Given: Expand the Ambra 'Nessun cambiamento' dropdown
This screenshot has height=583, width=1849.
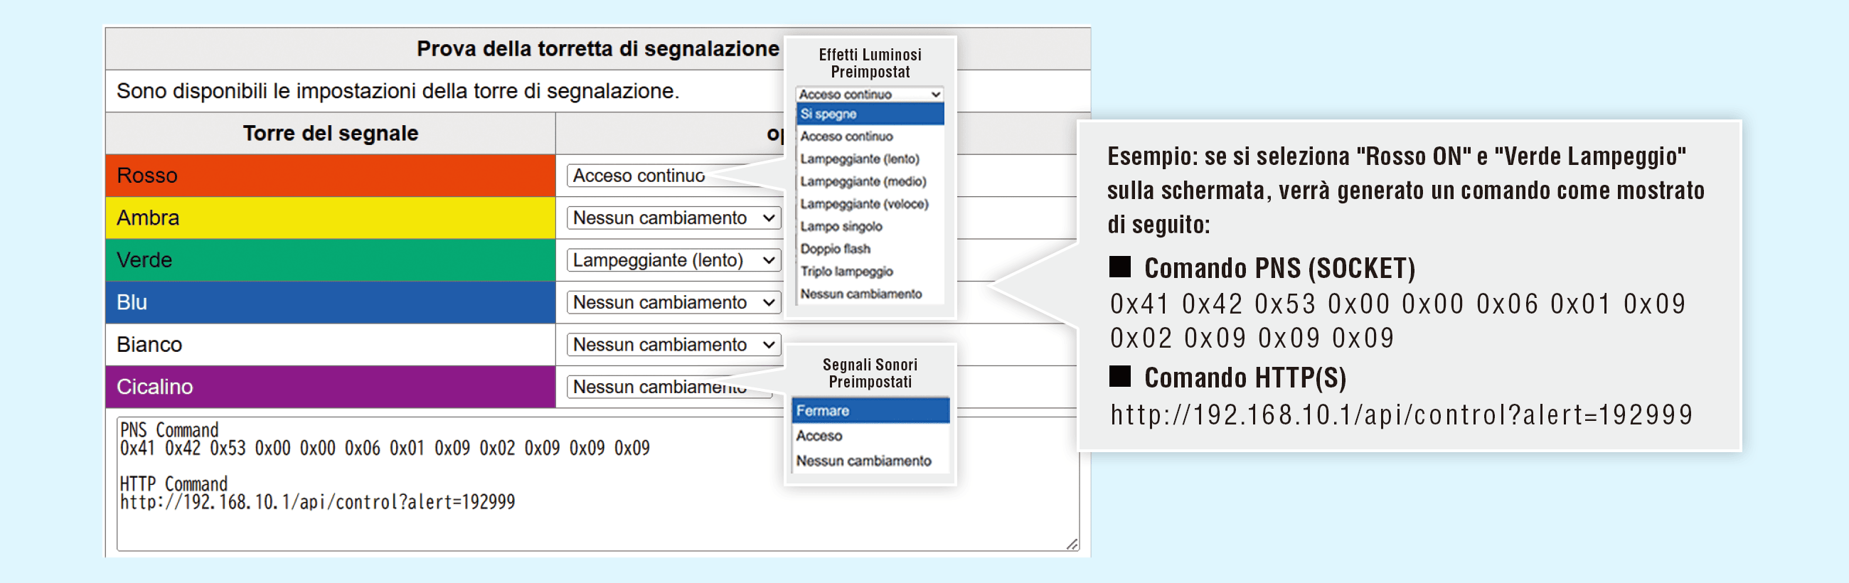Looking at the screenshot, I should (x=673, y=218).
